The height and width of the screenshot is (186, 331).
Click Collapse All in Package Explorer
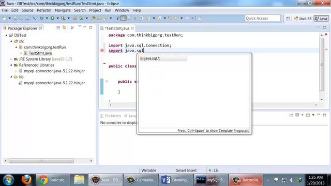(x=58, y=27)
